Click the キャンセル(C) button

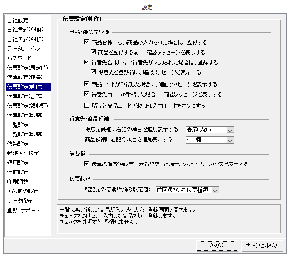(x=262, y=246)
